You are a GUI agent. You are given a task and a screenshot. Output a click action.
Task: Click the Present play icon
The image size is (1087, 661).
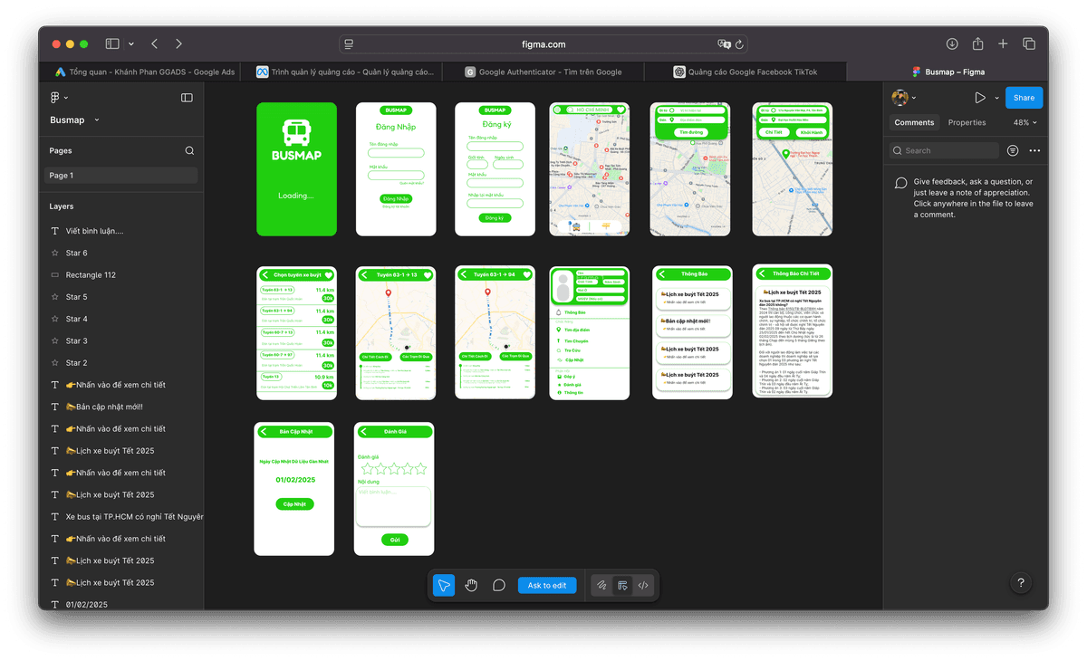[x=979, y=98]
